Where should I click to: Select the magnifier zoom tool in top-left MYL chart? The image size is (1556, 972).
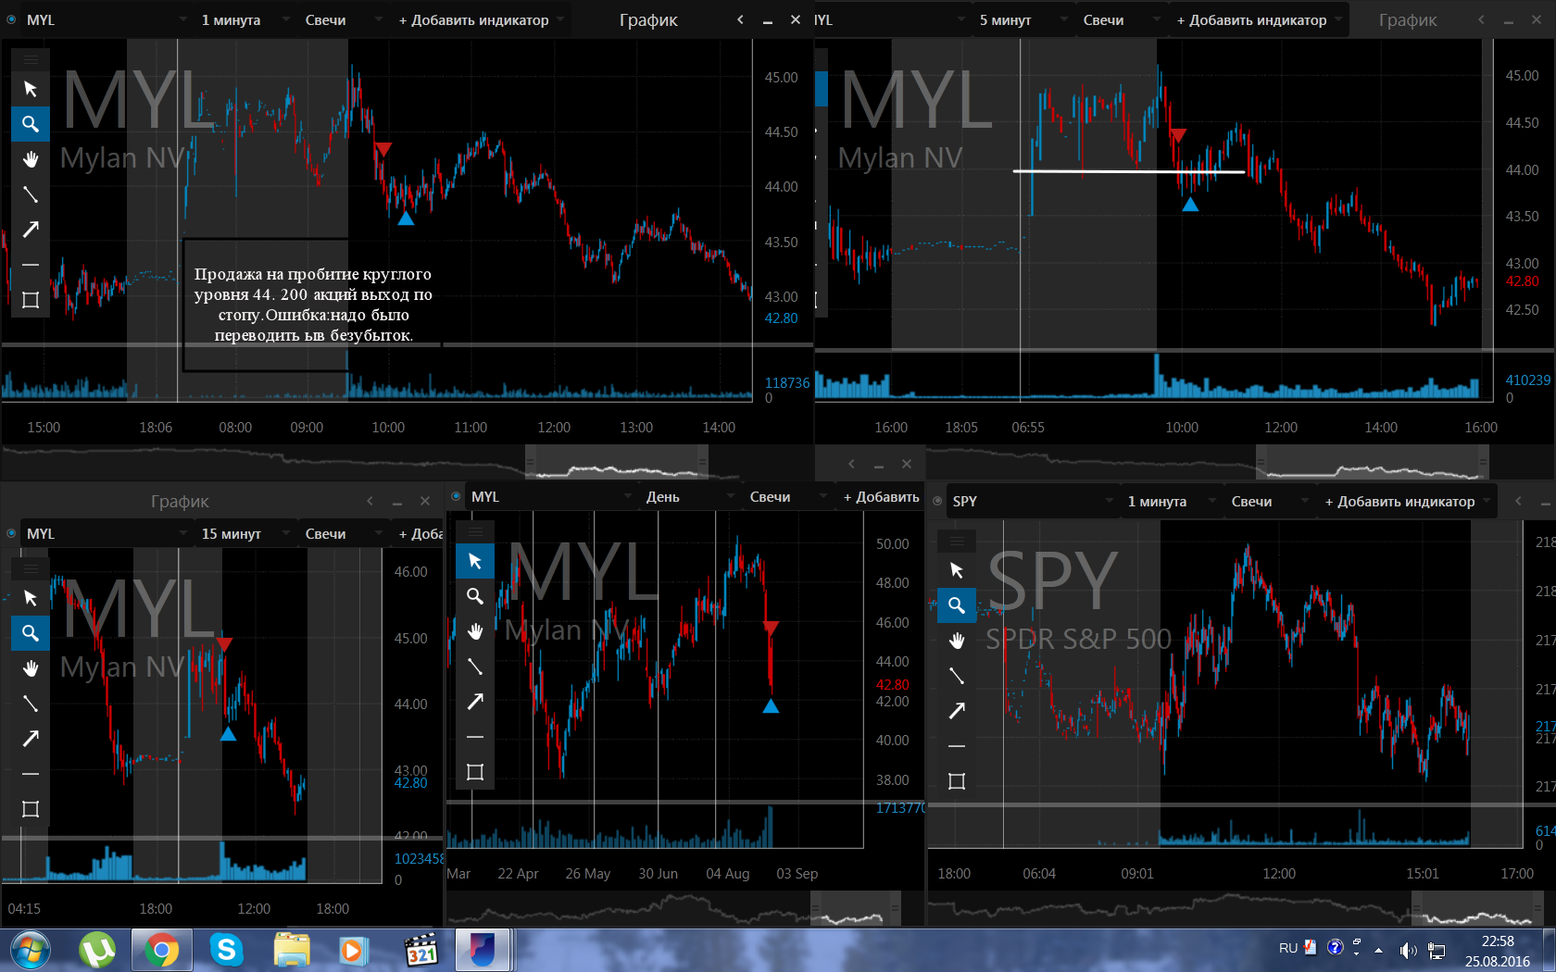pos(31,124)
